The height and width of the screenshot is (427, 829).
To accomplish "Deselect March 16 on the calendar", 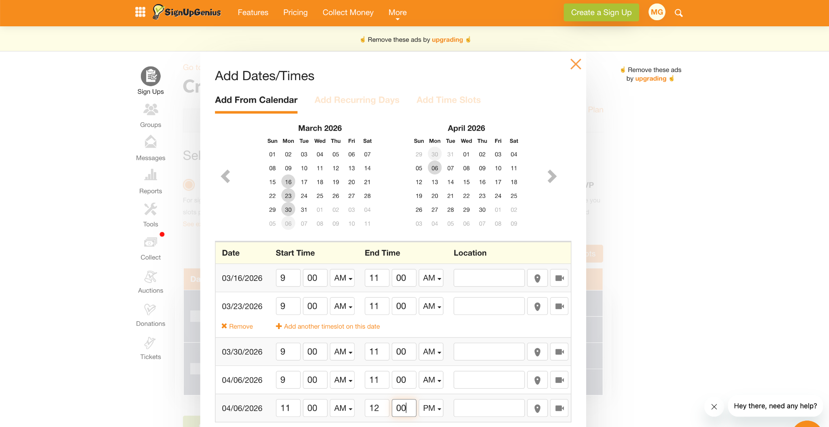I will 288,182.
